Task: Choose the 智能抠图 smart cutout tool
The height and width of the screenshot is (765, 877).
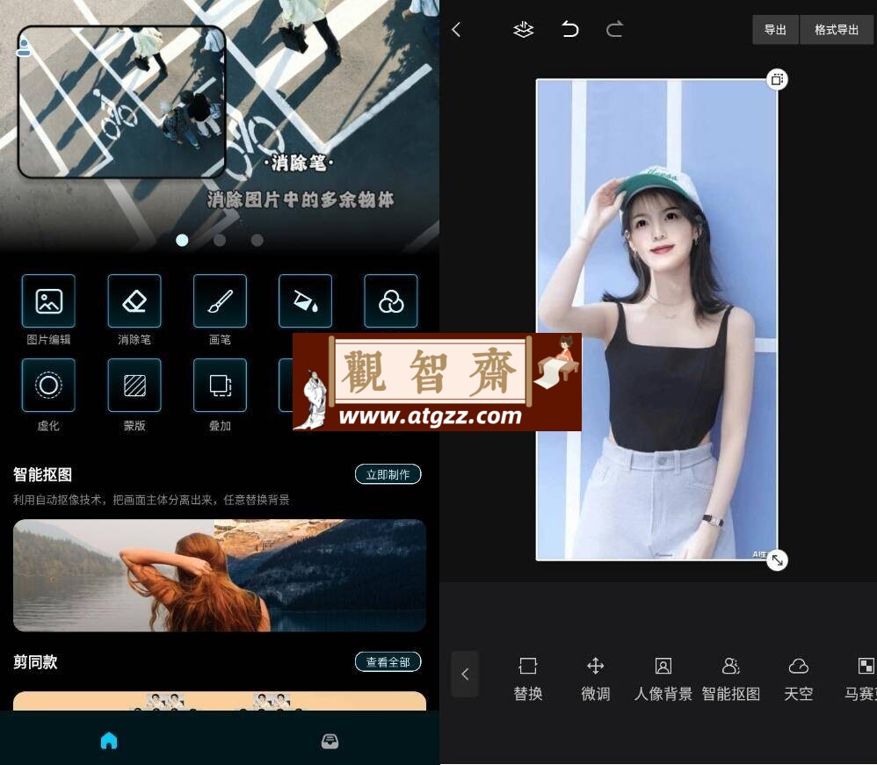Action: tap(731, 679)
